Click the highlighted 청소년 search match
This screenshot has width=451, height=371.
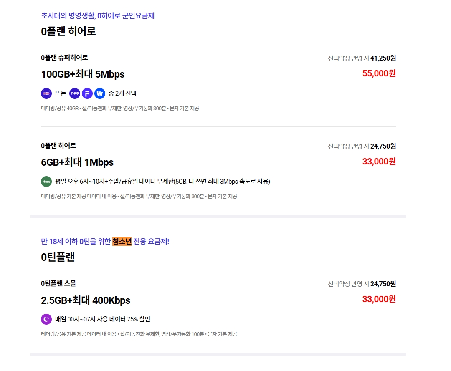click(122, 241)
